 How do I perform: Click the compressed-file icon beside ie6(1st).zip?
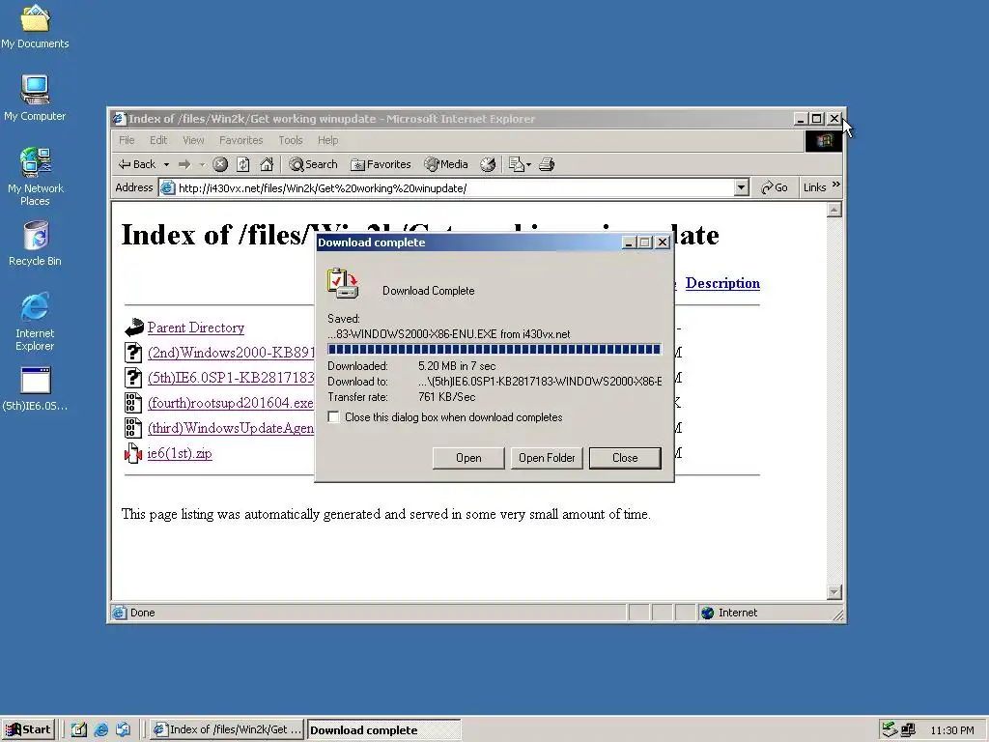coord(133,453)
